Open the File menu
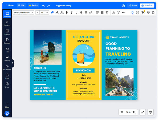 [21, 5]
